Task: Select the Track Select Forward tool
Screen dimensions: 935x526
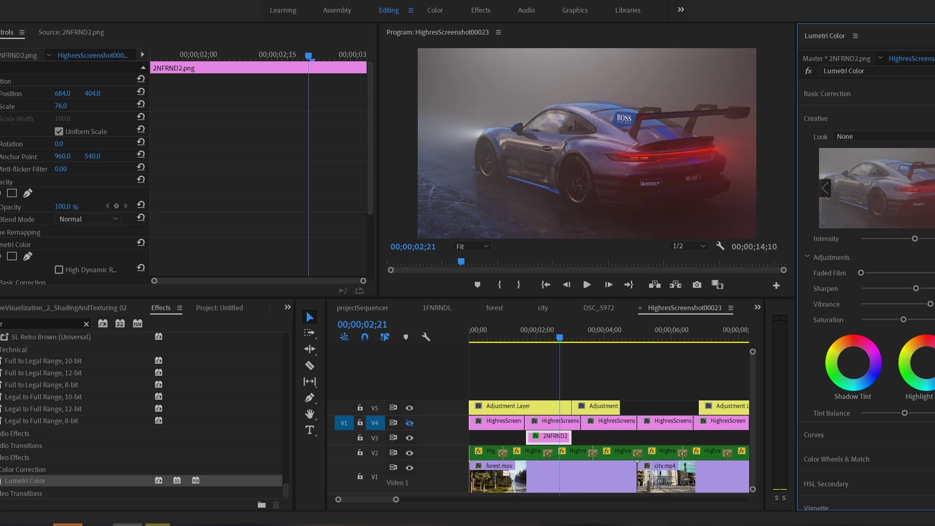Action: coord(310,333)
